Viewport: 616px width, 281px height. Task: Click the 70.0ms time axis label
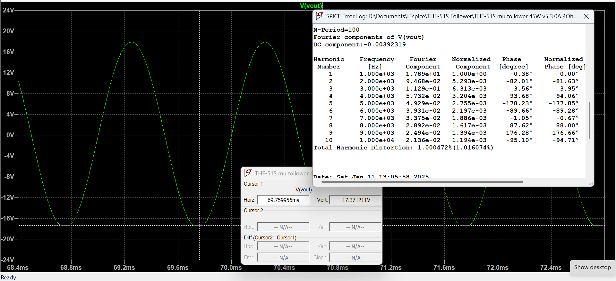pyautogui.click(x=231, y=268)
